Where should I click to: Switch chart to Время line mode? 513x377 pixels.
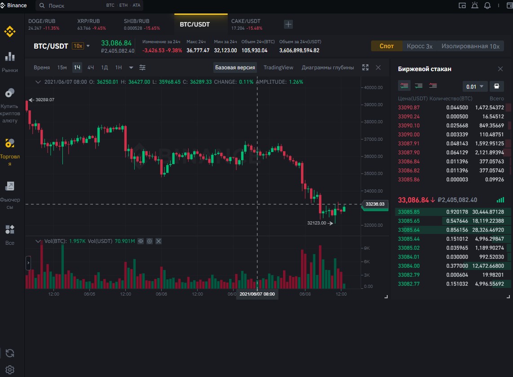(x=41, y=67)
